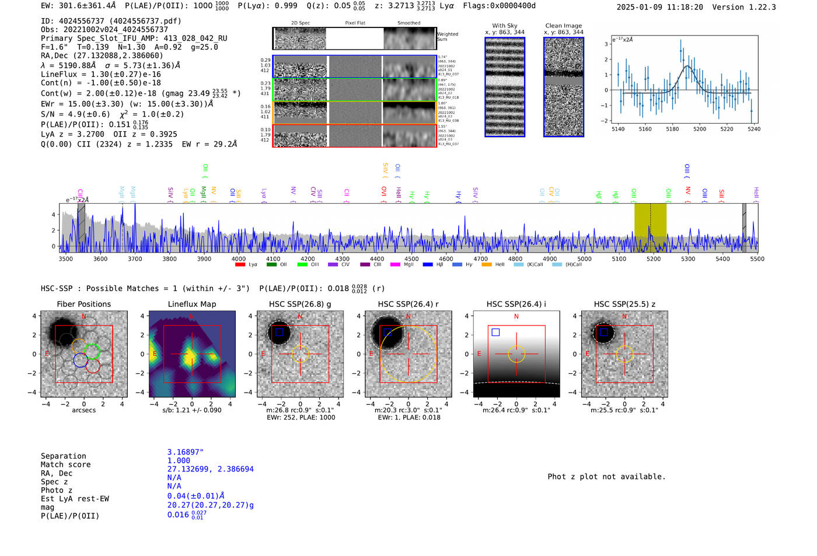
Task: Select the green-bordered fiber 2D spectrum row
Action: (x=354, y=89)
